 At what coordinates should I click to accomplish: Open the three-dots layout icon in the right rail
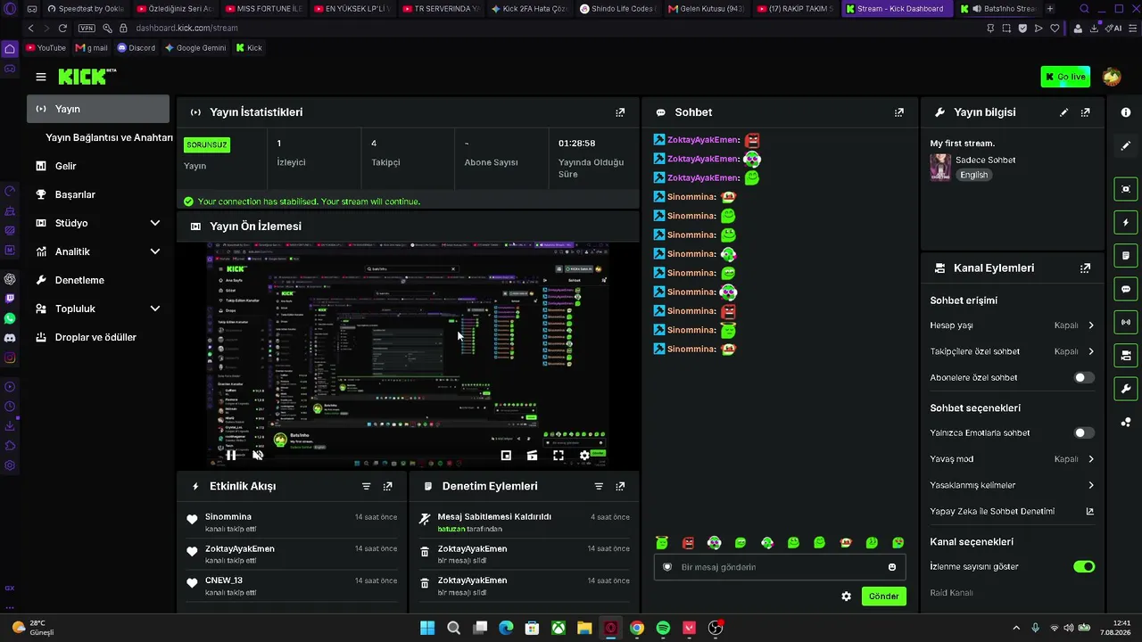tap(1126, 422)
